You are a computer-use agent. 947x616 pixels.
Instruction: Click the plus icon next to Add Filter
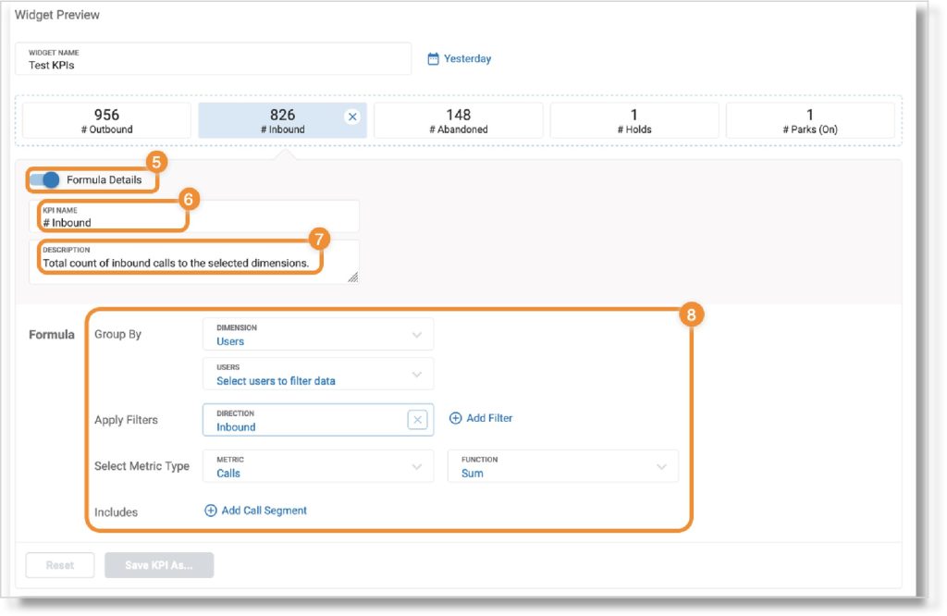point(455,418)
